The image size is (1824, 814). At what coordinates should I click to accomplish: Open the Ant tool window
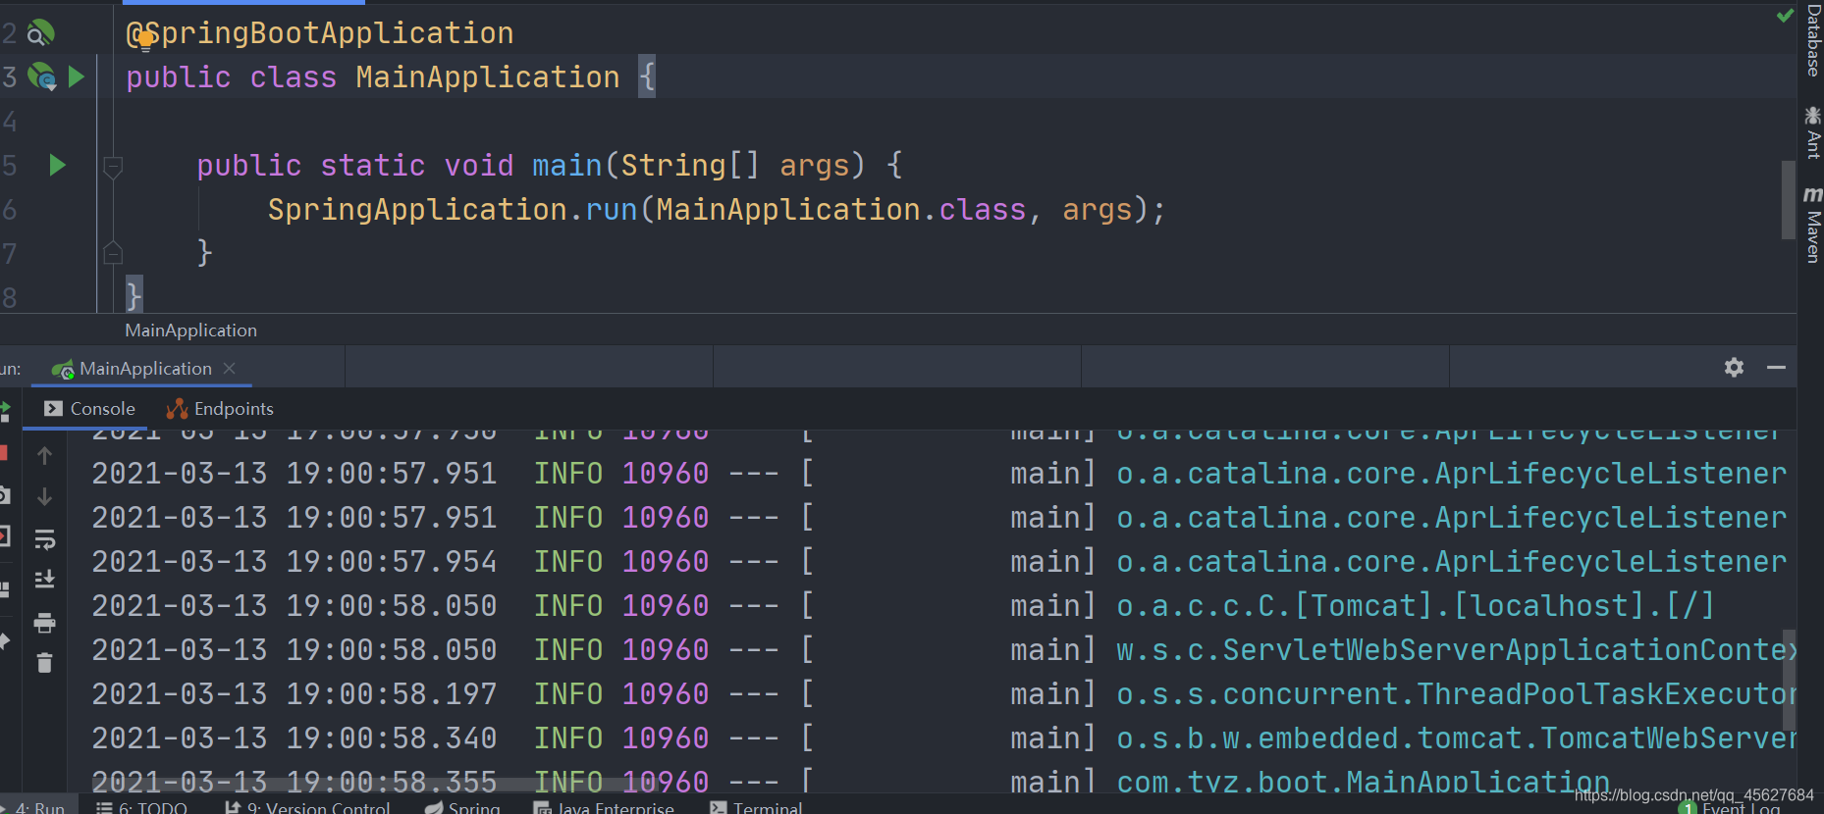tap(1812, 132)
